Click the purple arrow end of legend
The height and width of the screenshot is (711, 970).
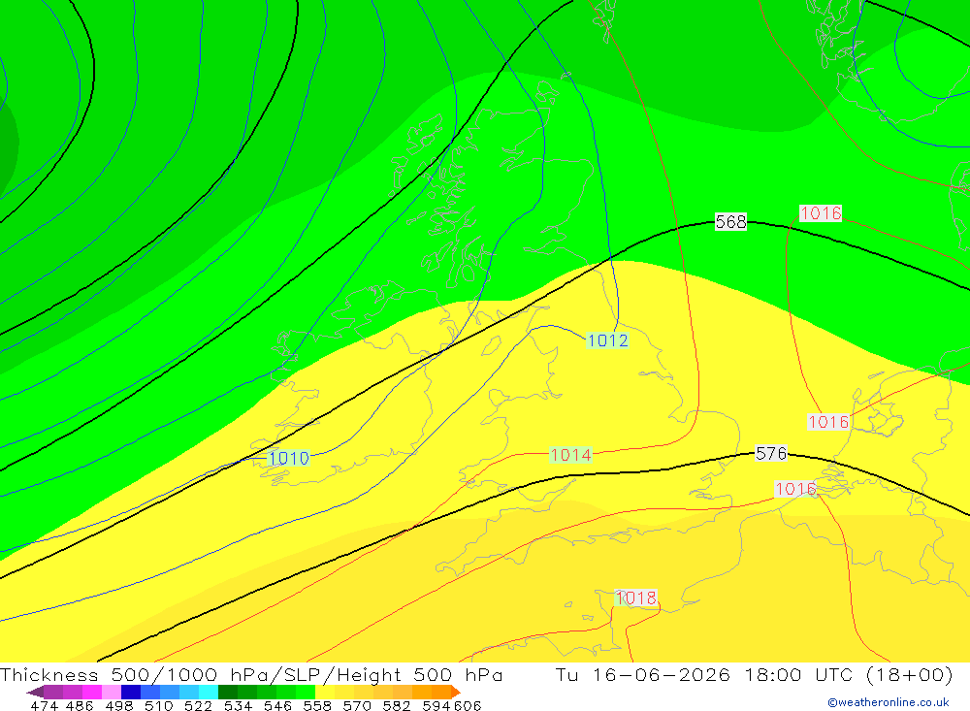click(35, 692)
